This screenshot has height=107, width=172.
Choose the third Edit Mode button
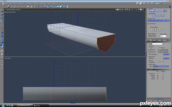(x=165, y=11)
